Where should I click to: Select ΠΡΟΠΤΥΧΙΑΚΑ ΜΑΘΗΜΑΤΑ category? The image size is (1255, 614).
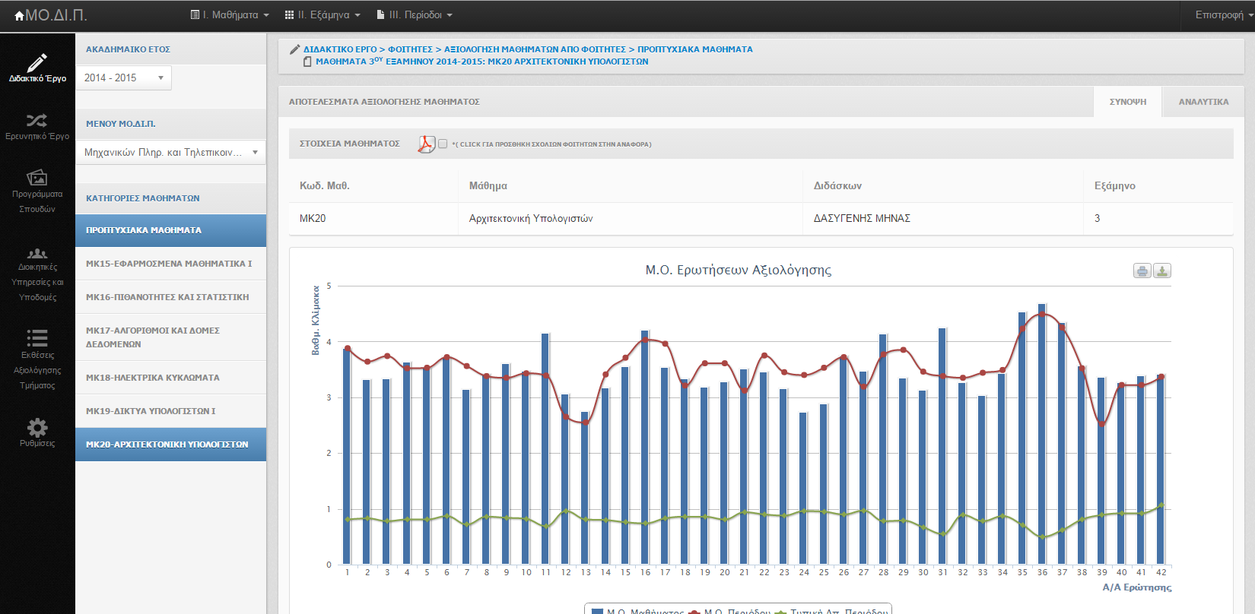171,230
